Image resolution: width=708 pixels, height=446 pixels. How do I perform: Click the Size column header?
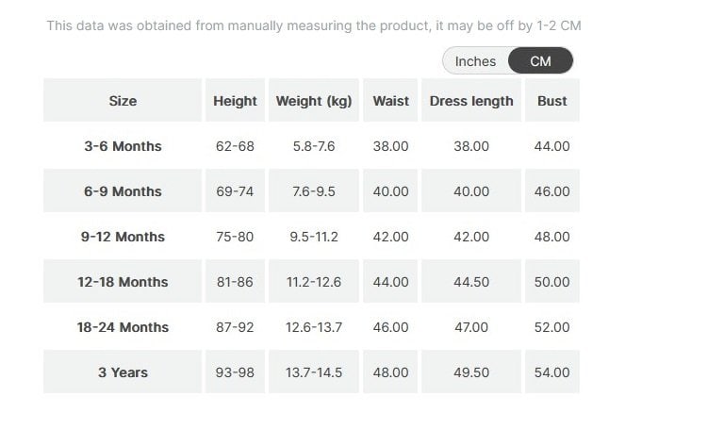coord(123,101)
